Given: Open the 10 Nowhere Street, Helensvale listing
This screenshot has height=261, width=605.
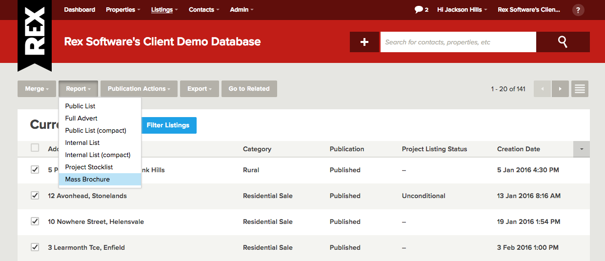Looking at the screenshot, I should [96, 221].
